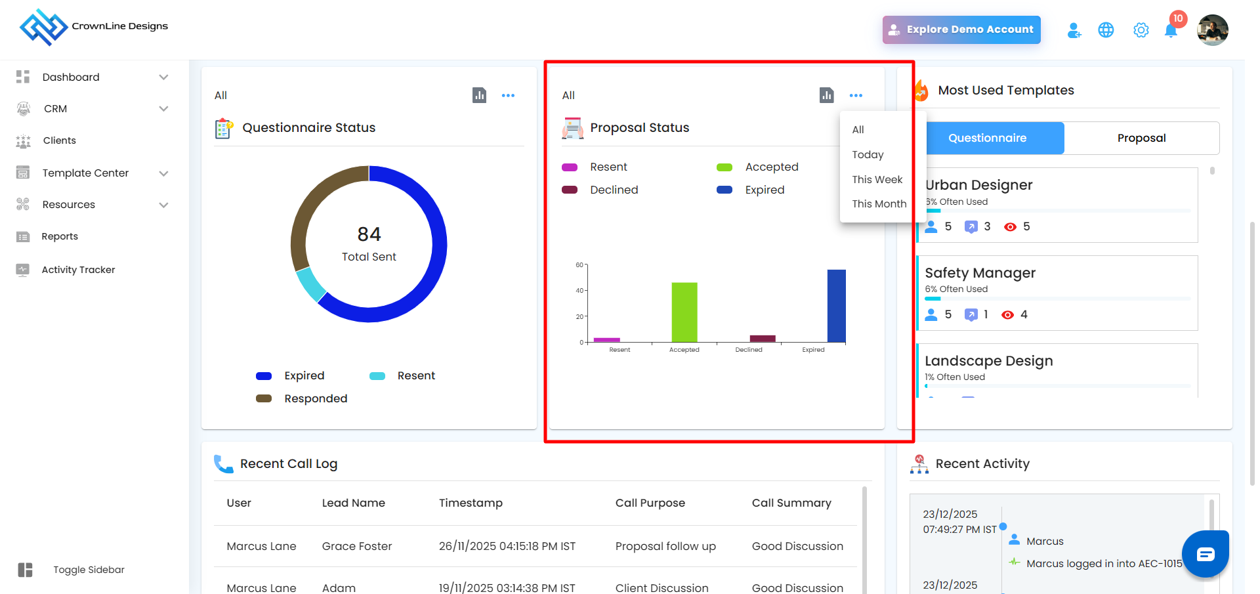This screenshot has width=1260, height=594.
Task: Click the Reports list icon
Action: pos(23,236)
